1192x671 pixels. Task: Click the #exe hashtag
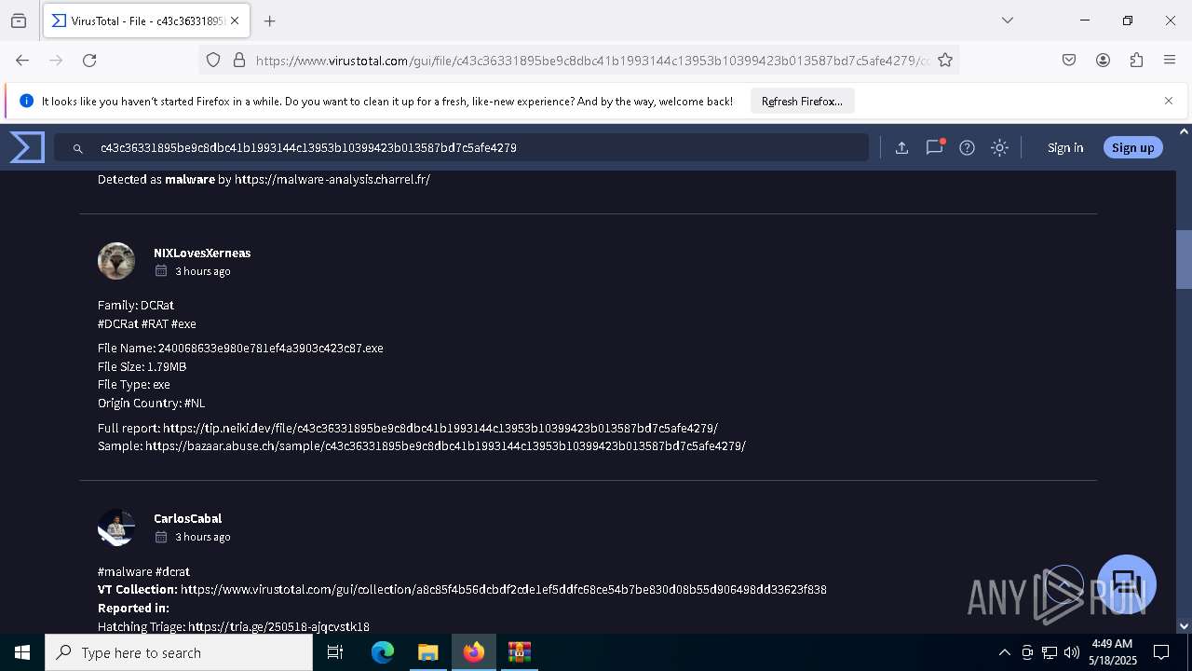(x=183, y=323)
